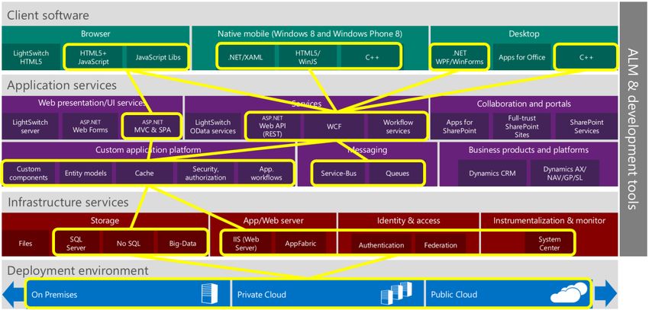Click the HTML5/WinJS box
Image resolution: width=649 pixels, height=310 pixels.
pyautogui.click(x=308, y=58)
